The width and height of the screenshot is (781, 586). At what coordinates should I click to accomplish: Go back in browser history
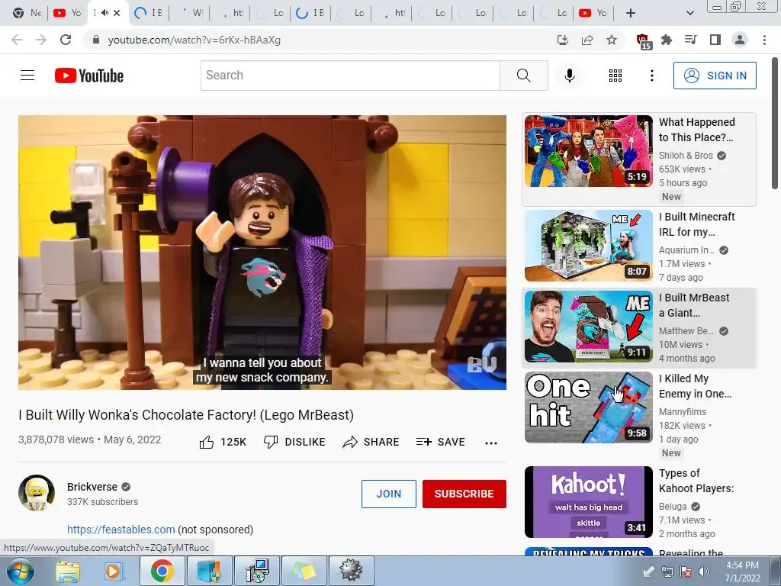coord(17,40)
